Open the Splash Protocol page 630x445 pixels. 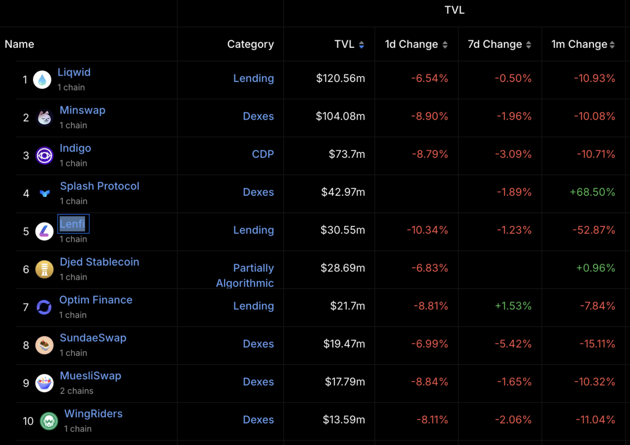pyautogui.click(x=100, y=186)
